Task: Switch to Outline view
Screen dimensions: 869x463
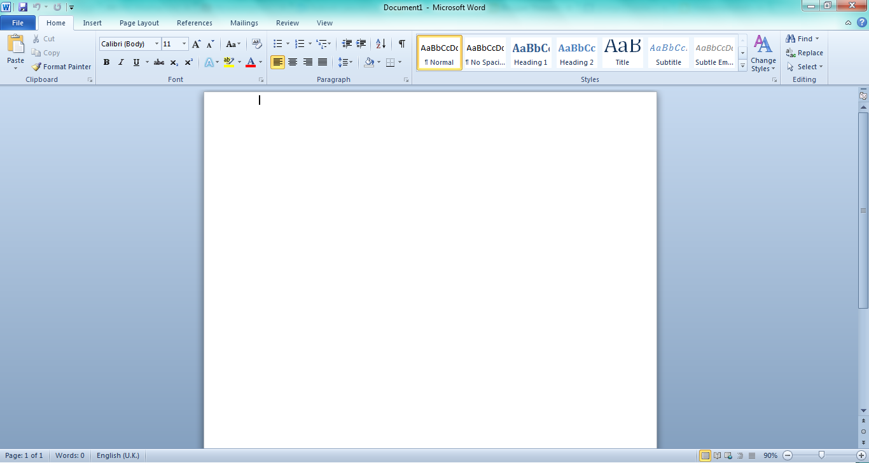Action: tap(740, 455)
